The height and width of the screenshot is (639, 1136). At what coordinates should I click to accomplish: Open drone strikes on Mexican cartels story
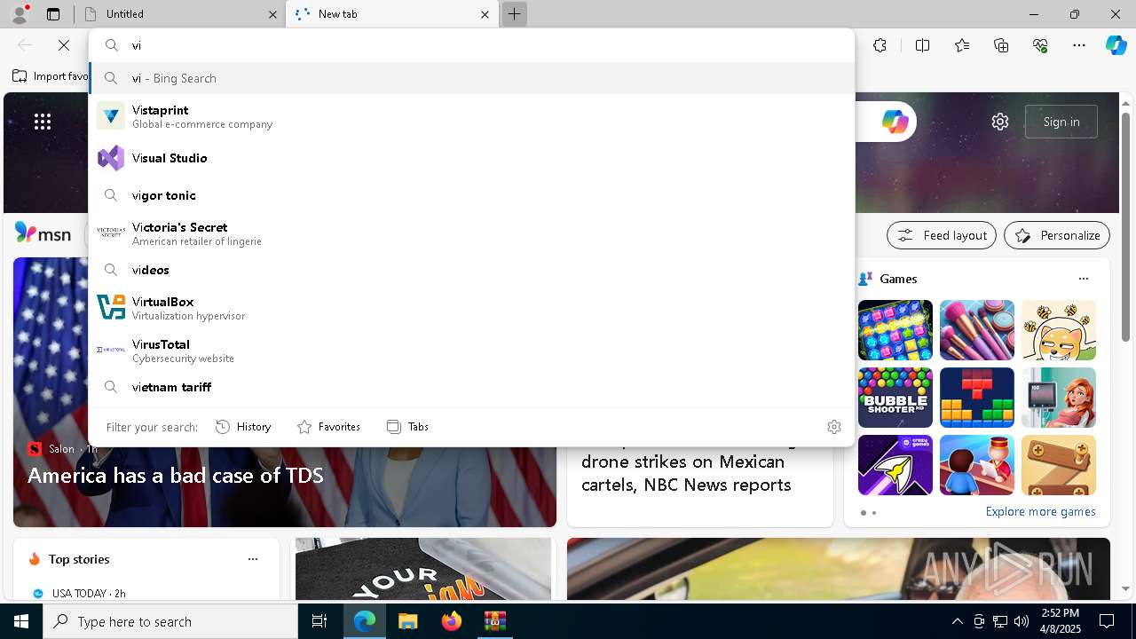(686, 473)
